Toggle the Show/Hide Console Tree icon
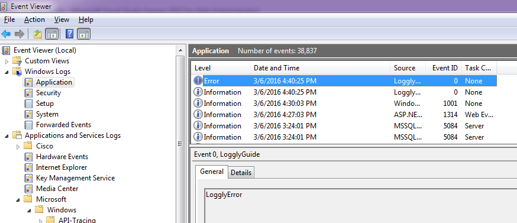Image resolution: width=517 pixels, height=223 pixels. (x=51, y=34)
